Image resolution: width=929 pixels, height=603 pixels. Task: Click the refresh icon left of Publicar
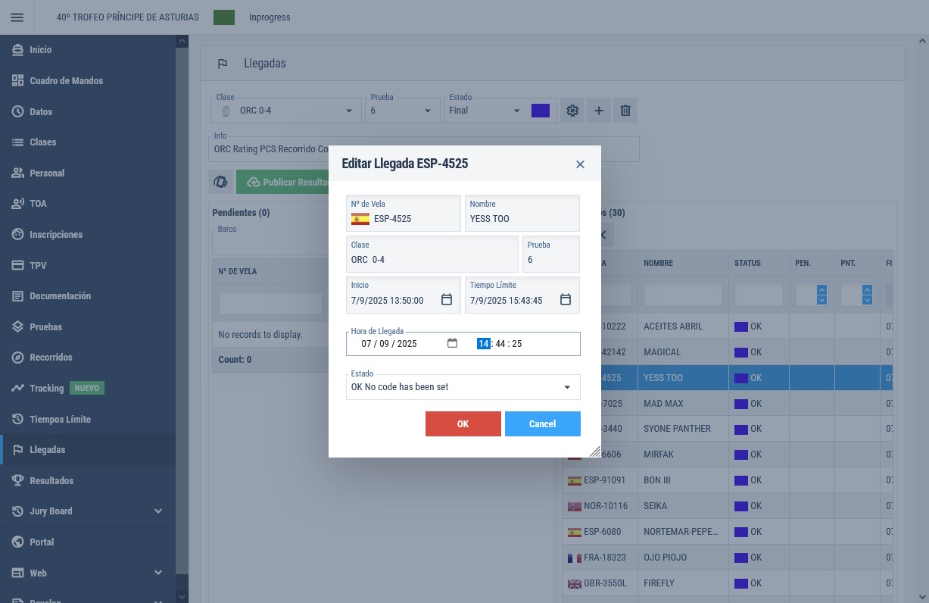221,182
